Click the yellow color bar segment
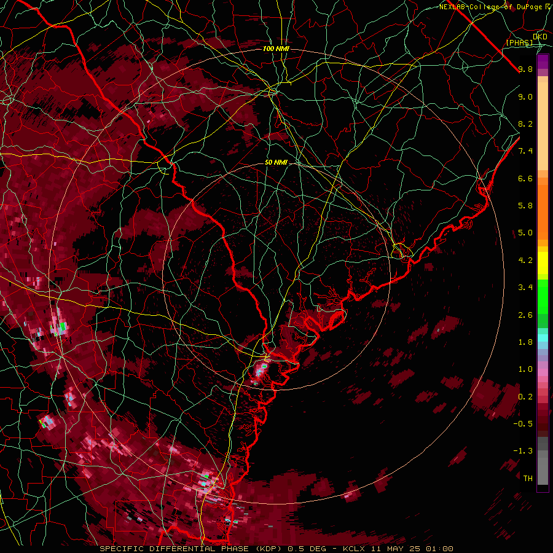 543,263
